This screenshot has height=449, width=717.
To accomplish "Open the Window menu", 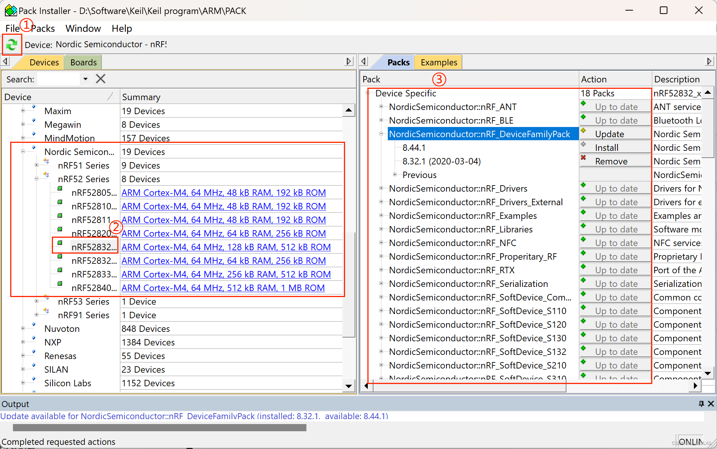I will (x=83, y=28).
